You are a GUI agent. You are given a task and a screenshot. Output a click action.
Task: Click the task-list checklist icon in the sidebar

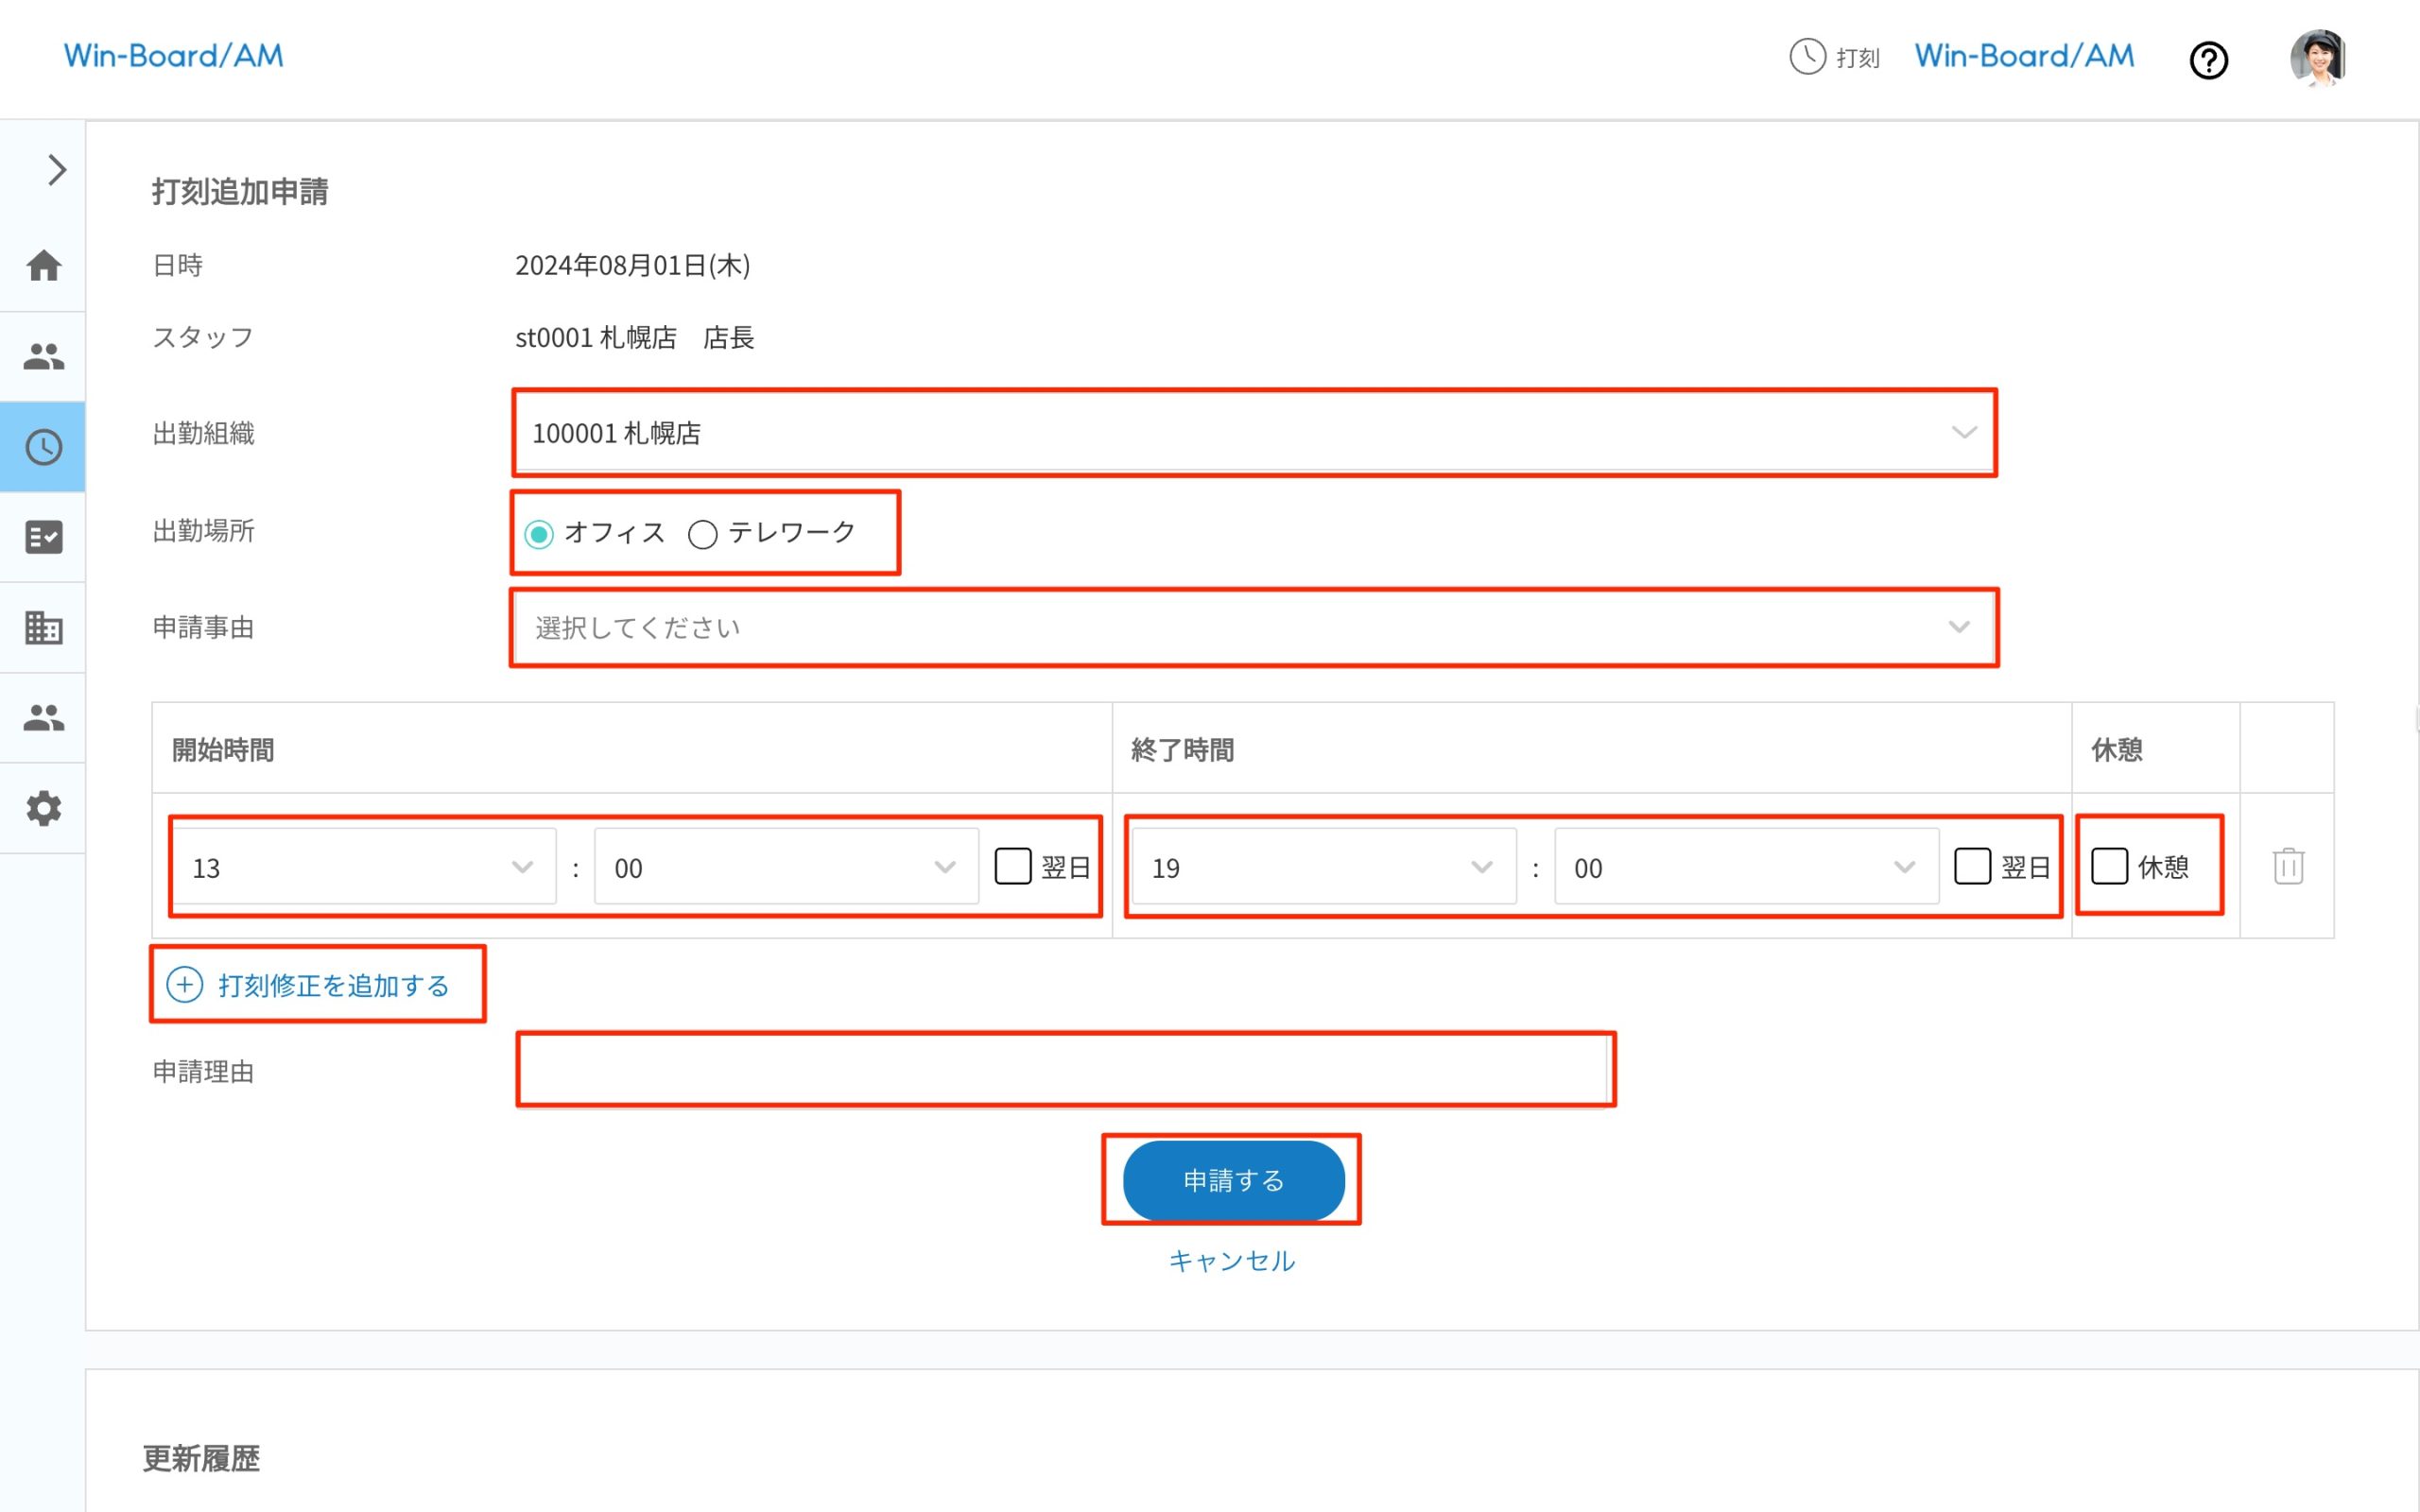43,537
